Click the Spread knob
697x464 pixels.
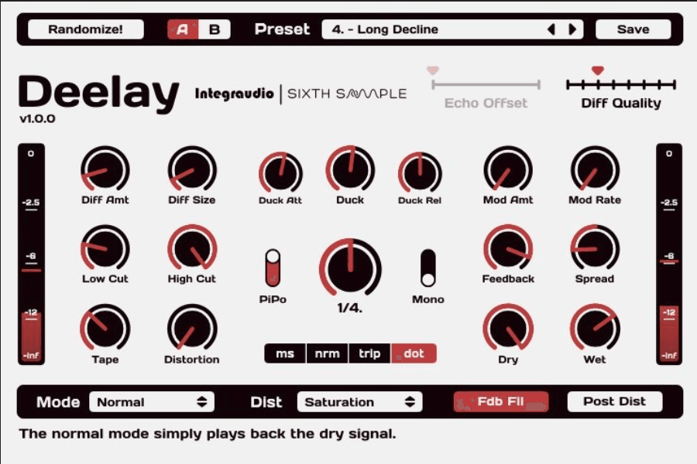click(595, 249)
